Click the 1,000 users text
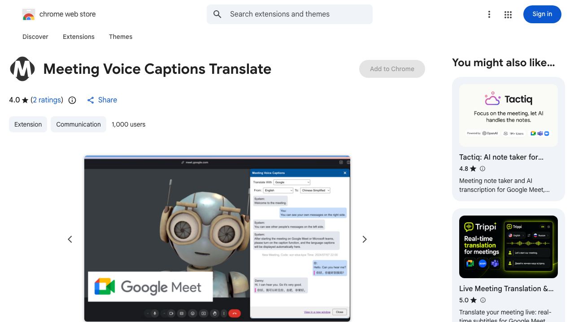The height and width of the screenshot is (322, 574). pos(129,124)
